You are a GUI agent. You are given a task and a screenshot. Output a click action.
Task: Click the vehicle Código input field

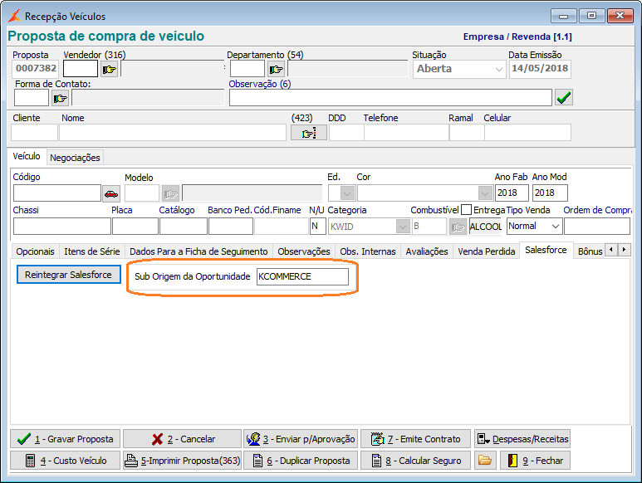(57, 193)
